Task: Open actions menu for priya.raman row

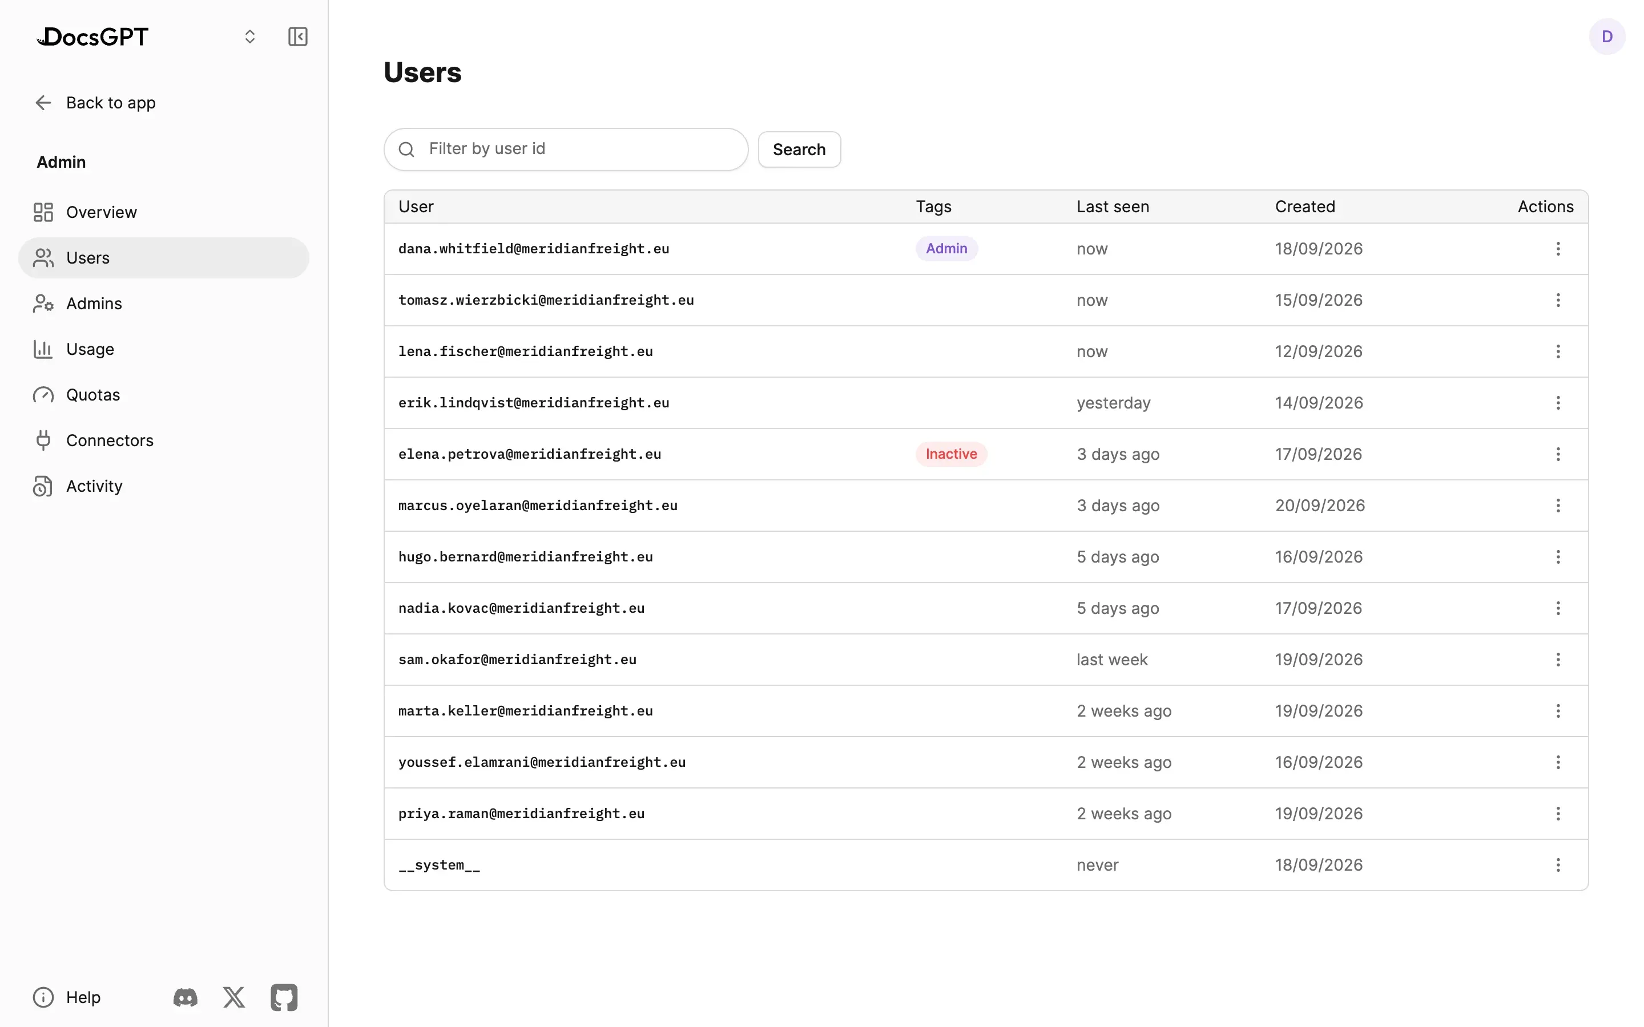Action: (1558, 814)
